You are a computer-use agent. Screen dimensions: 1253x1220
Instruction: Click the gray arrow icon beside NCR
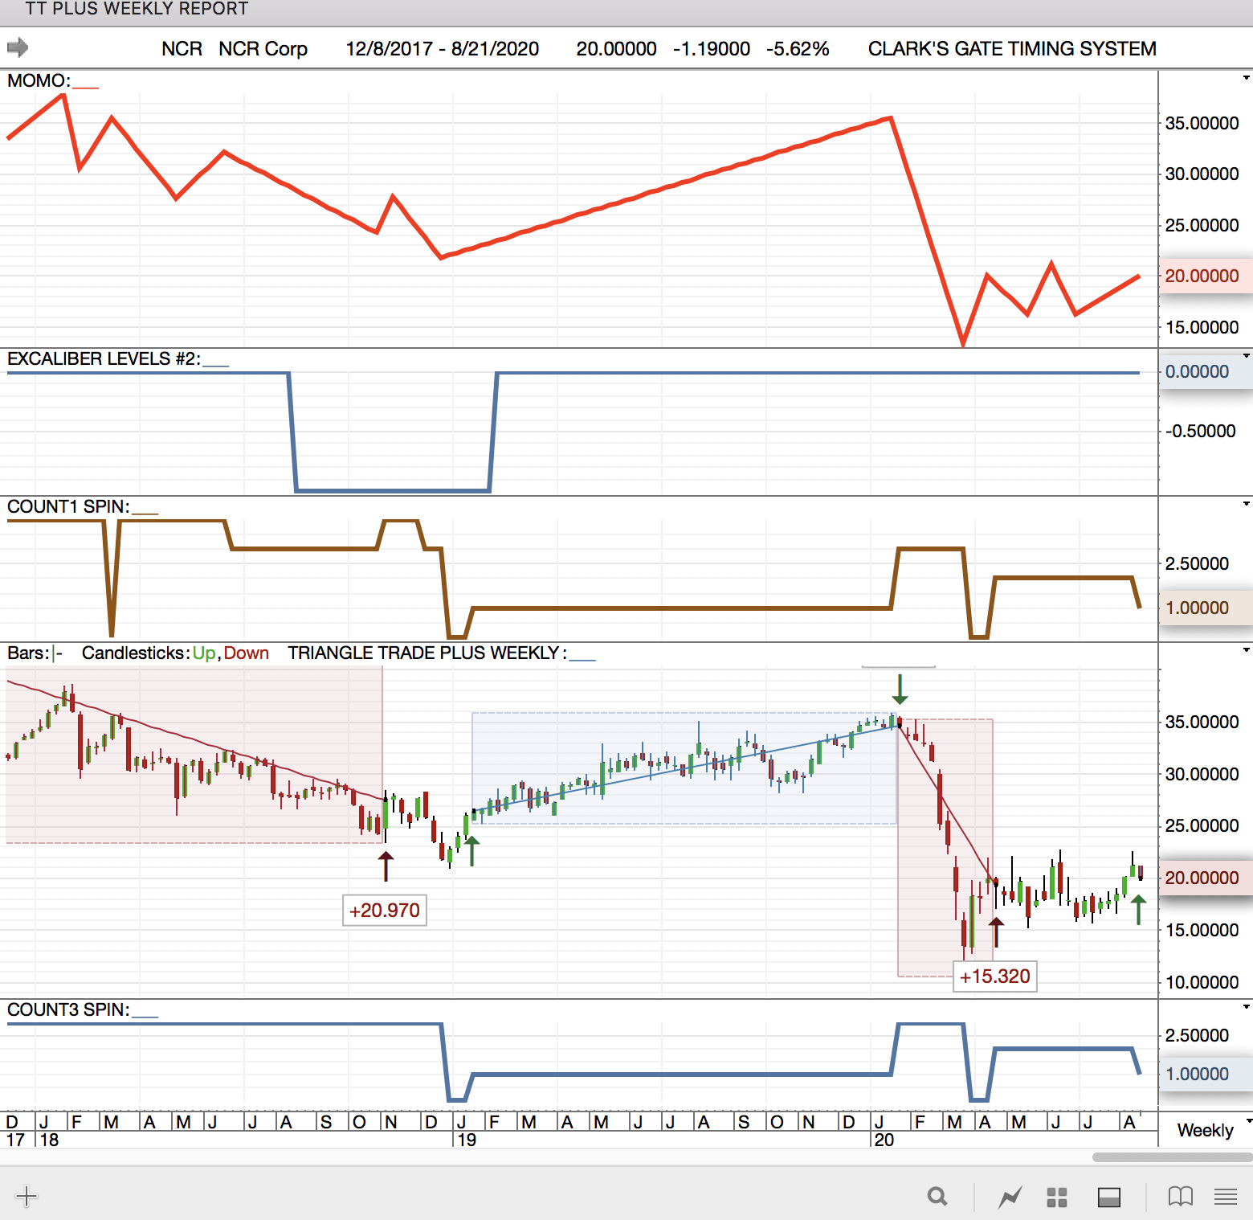click(18, 48)
